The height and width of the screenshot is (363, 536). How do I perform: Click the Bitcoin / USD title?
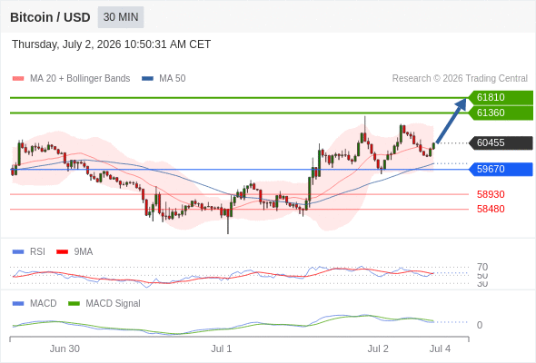(50, 17)
